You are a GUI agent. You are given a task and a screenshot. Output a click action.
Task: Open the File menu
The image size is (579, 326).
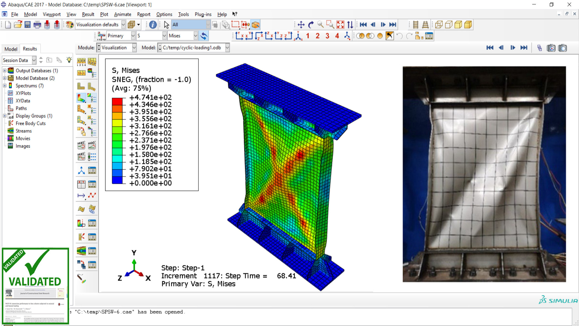pos(14,14)
